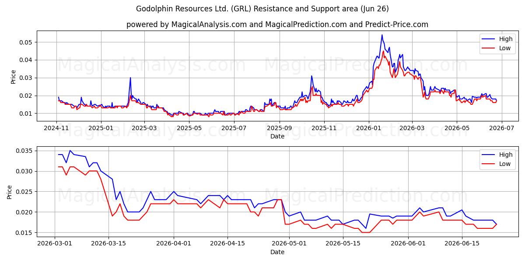The height and width of the screenshot is (262, 525).
Task: Click the '2025-01' x-axis tick label
Action: pos(101,128)
